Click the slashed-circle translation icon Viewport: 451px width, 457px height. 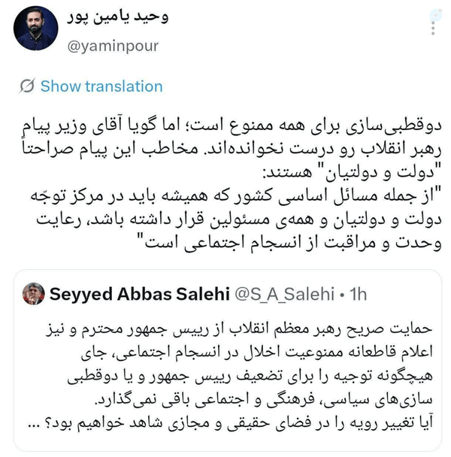click(27, 86)
